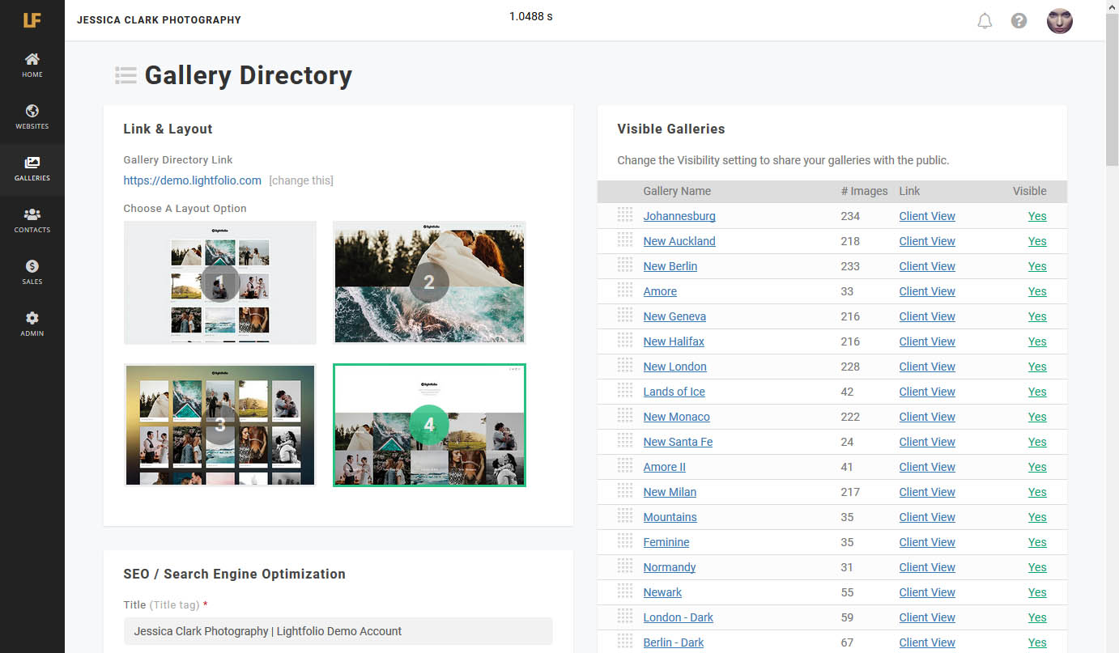Open Sales with dollar icon

(32, 272)
